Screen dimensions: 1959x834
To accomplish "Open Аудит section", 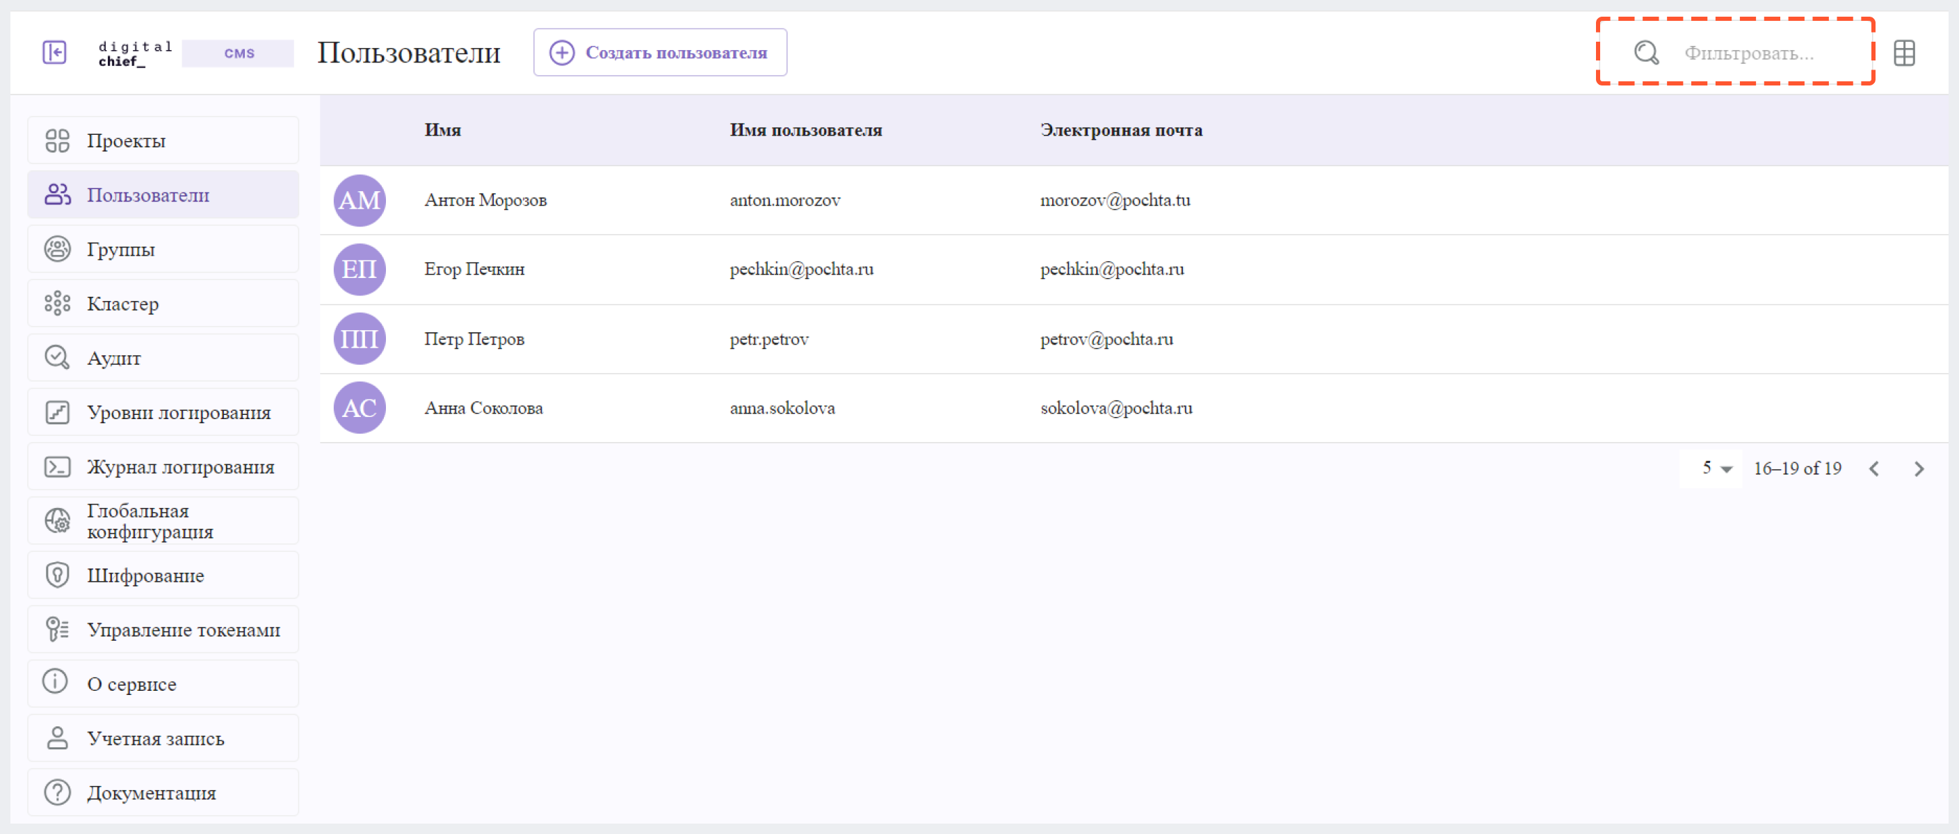I will tap(163, 357).
